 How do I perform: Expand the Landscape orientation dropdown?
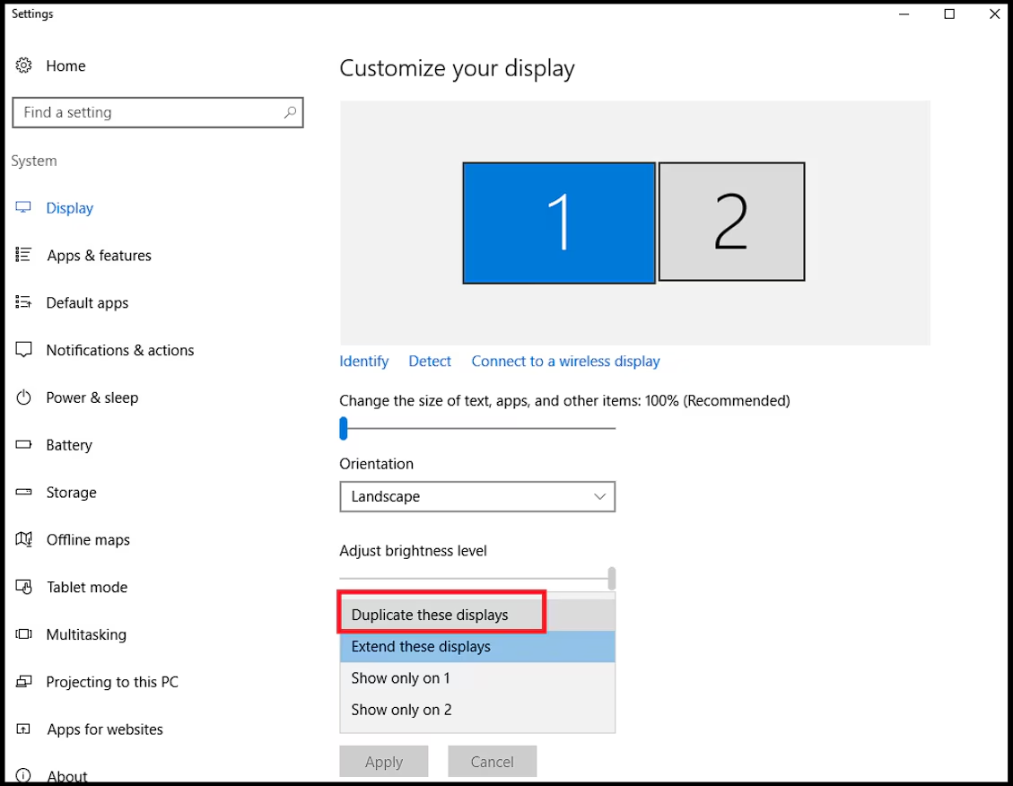(x=477, y=497)
